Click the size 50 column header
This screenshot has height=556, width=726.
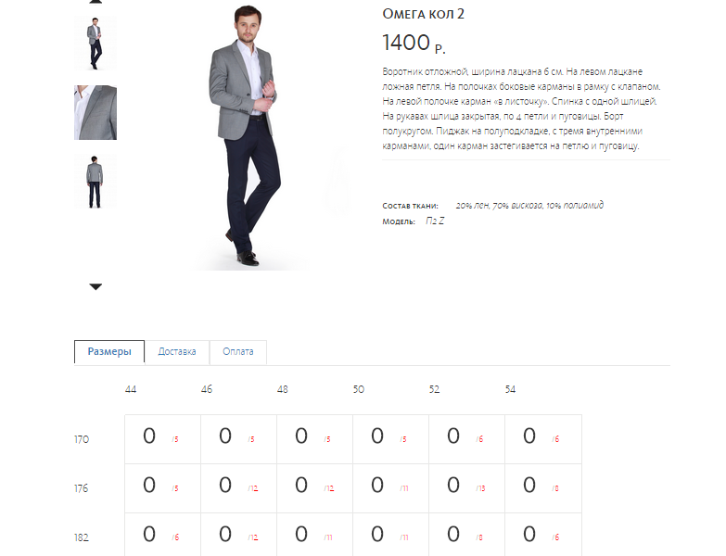(359, 389)
